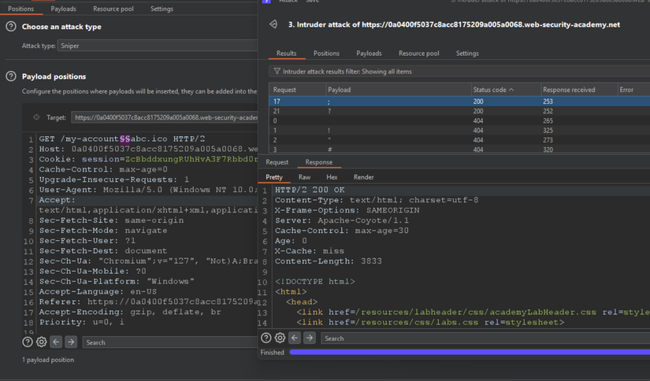Sort results by Payload column header
650x381 pixels.
click(398, 90)
